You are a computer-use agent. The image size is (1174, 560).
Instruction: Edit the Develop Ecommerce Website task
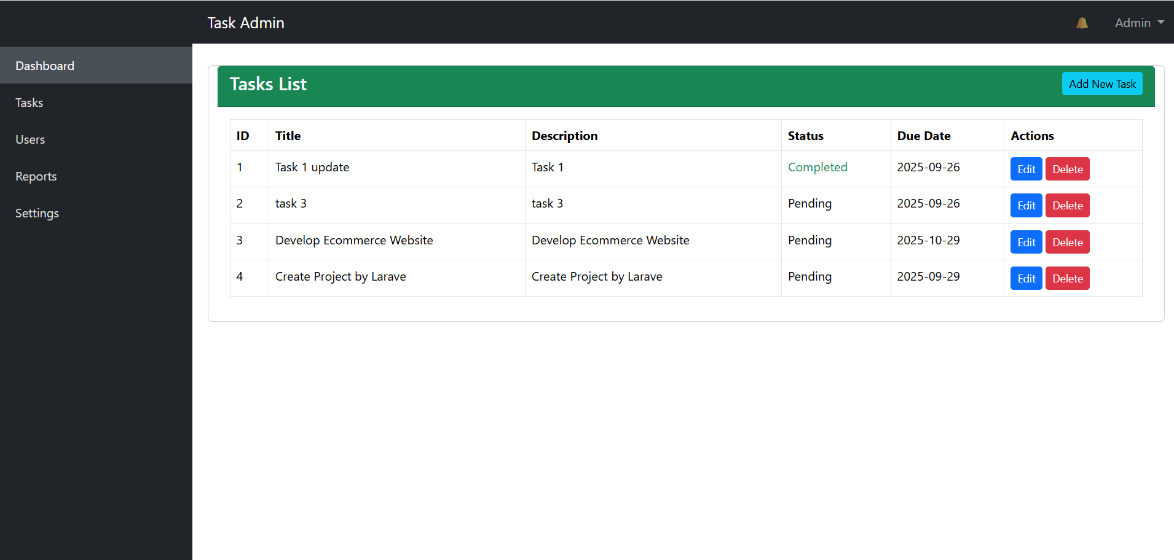coord(1026,242)
